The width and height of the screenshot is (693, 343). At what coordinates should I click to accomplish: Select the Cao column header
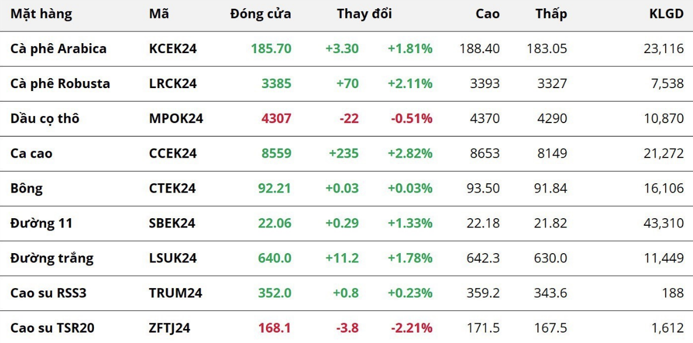point(488,15)
